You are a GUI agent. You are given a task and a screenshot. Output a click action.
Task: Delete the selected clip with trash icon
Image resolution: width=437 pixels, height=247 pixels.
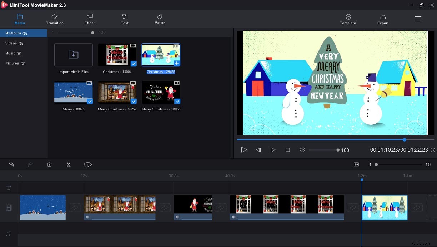[49, 164]
